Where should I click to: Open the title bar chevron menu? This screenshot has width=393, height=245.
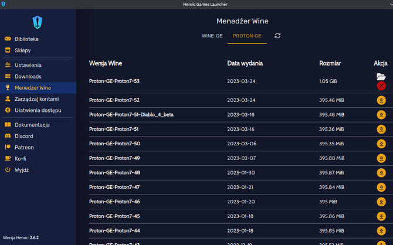click(391, 5)
